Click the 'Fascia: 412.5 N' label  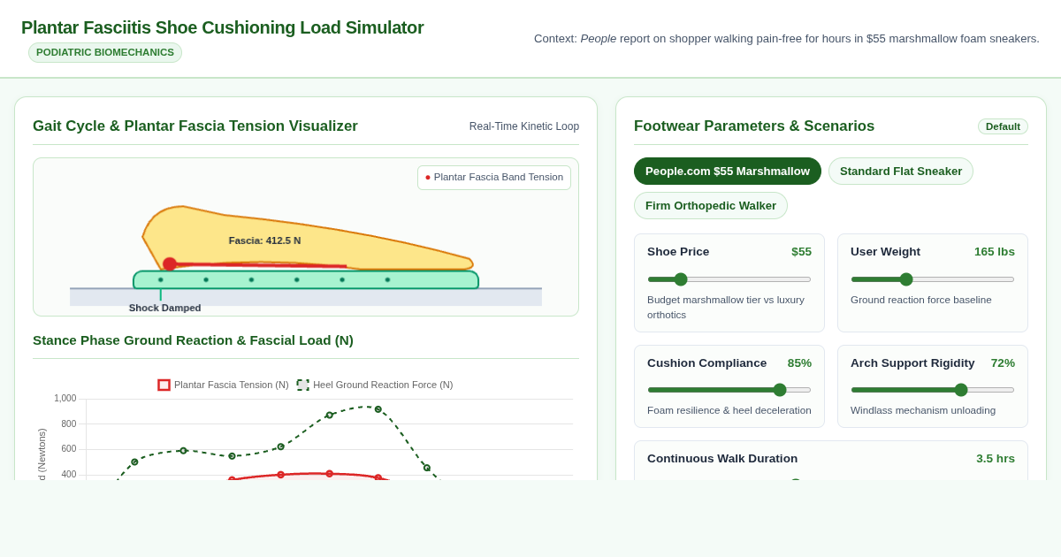264,240
